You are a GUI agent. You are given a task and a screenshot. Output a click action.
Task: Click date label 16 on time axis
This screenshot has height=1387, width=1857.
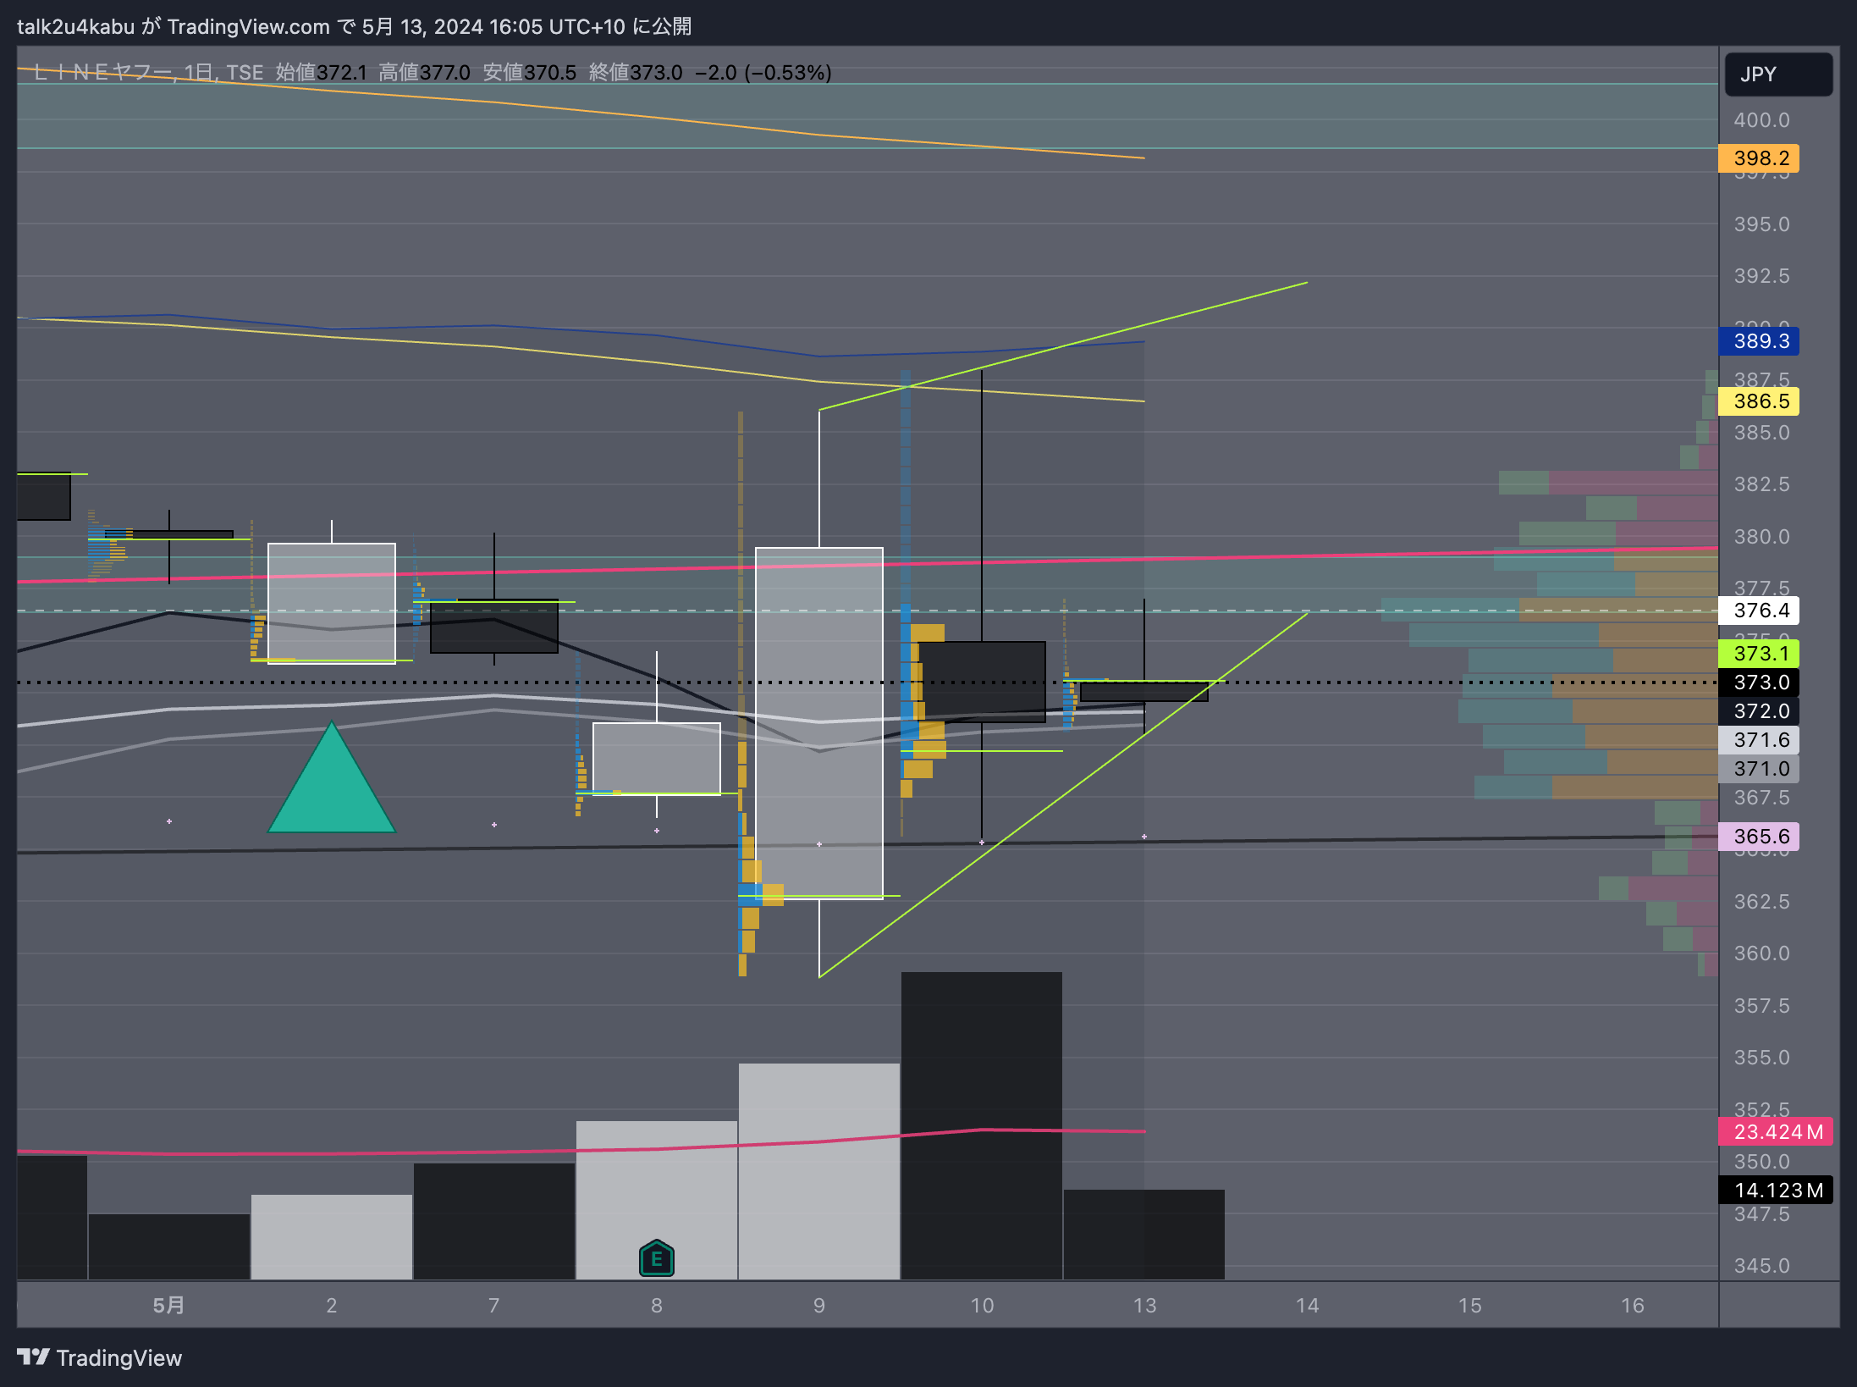[x=1632, y=1306]
